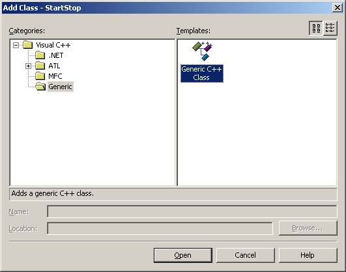346x272 pixels.
Task: Open Help for Add Class dialog
Action: click(308, 255)
